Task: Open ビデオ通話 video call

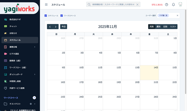Action: [20, 54]
